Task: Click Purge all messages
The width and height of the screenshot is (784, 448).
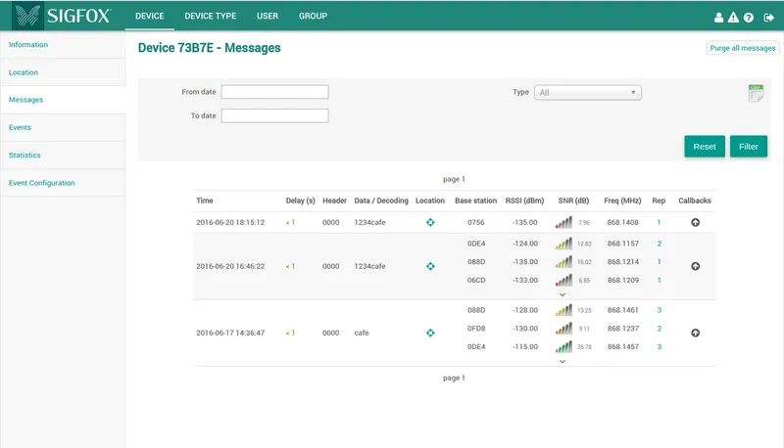Action: (742, 48)
